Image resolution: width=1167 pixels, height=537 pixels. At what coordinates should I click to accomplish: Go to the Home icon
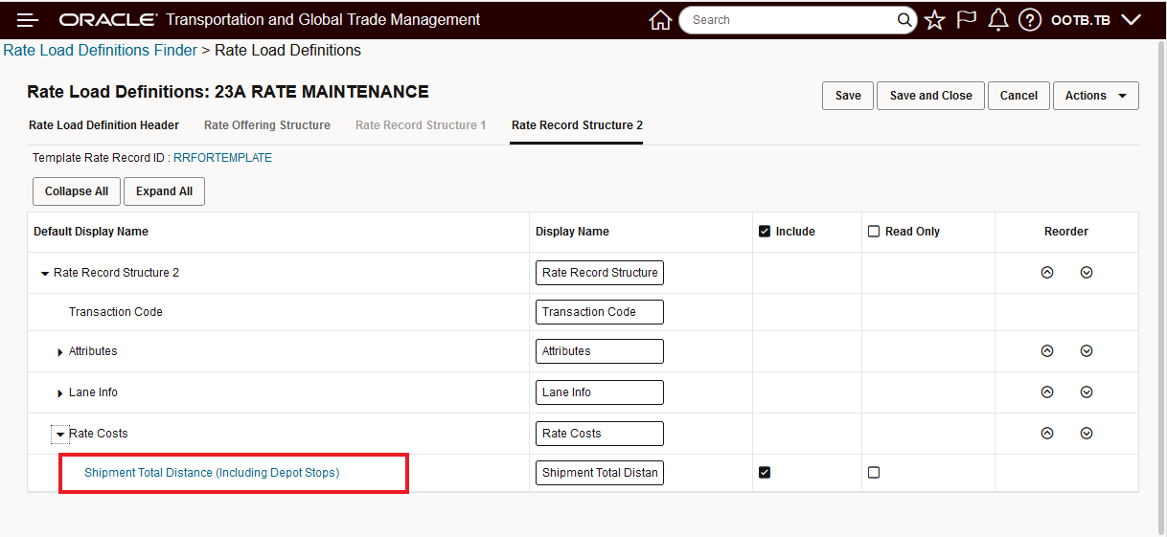pos(660,20)
